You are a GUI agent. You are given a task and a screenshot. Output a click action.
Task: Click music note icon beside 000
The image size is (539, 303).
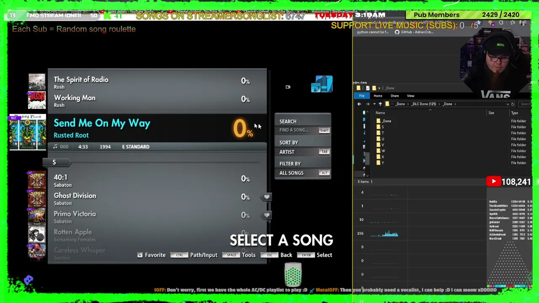point(55,146)
